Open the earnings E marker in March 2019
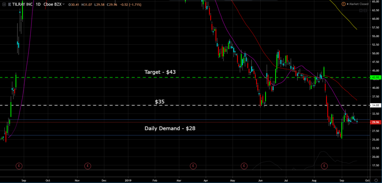The height and width of the screenshot is (183, 382). [193, 166]
